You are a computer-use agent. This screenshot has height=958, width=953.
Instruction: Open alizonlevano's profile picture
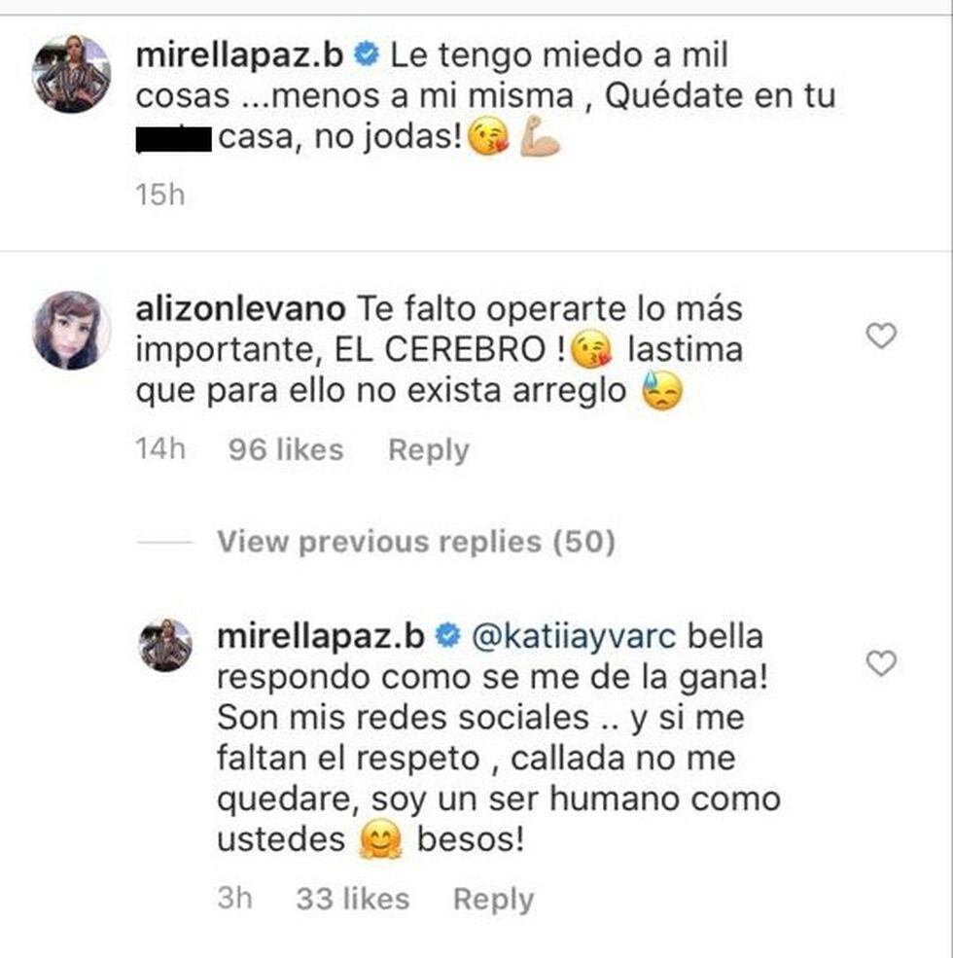click(71, 330)
